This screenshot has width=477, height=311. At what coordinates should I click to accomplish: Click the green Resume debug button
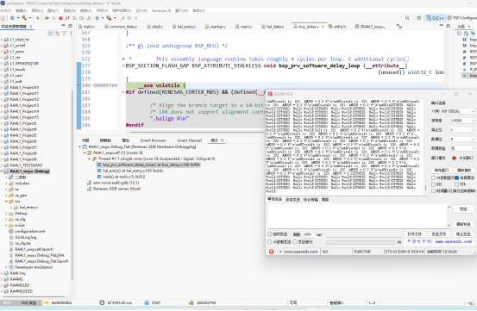point(47,18)
